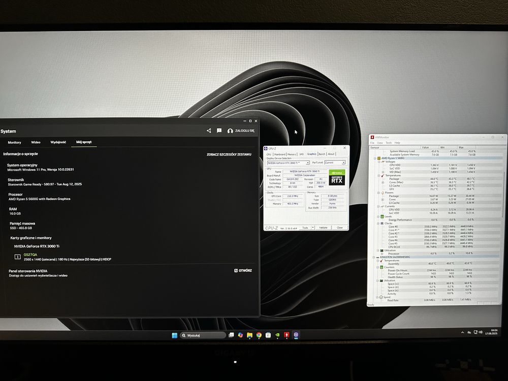This screenshot has height=381, width=508.
Task: Click the Utilization icon under AMD Ryzen
Action: tap(382, 250)
